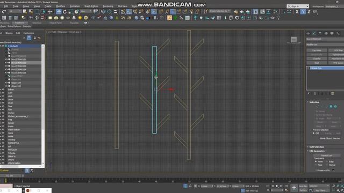This screenshot has height=193, width=344.
Task: Open the Hierarchy command panel tab
Action: 320,33
